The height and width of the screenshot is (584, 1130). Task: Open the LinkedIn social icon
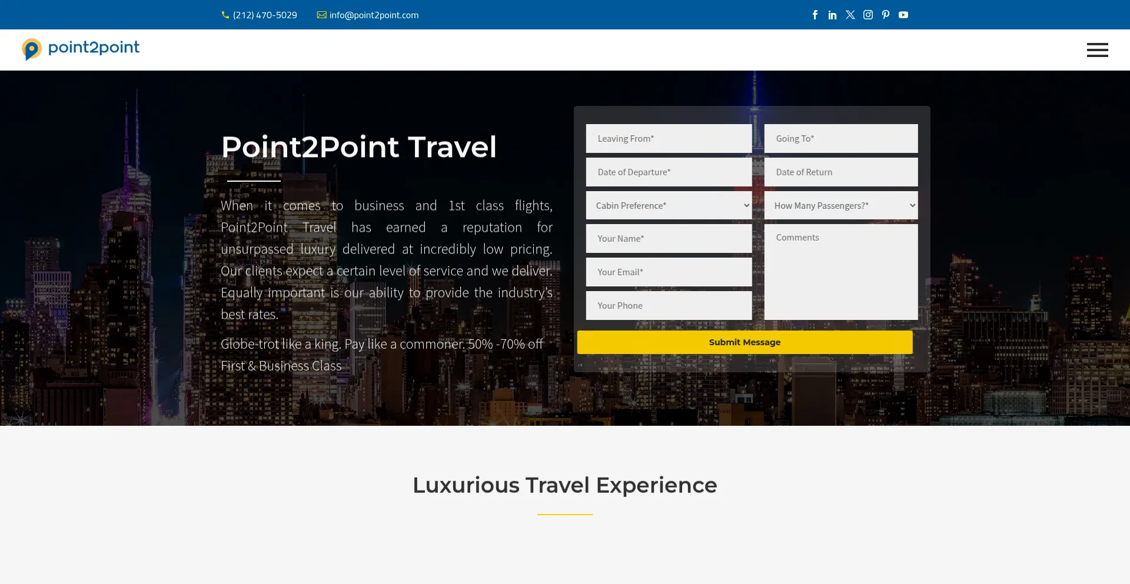(x=832, y=15)
